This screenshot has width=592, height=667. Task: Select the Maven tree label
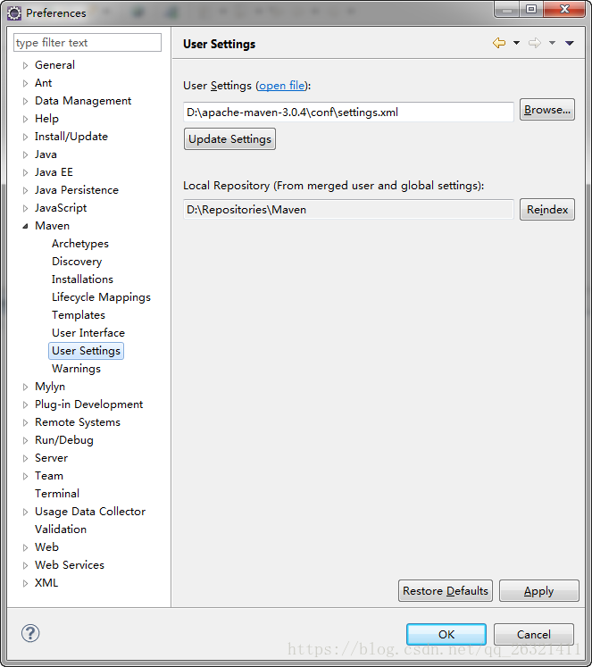coord(52,226)
